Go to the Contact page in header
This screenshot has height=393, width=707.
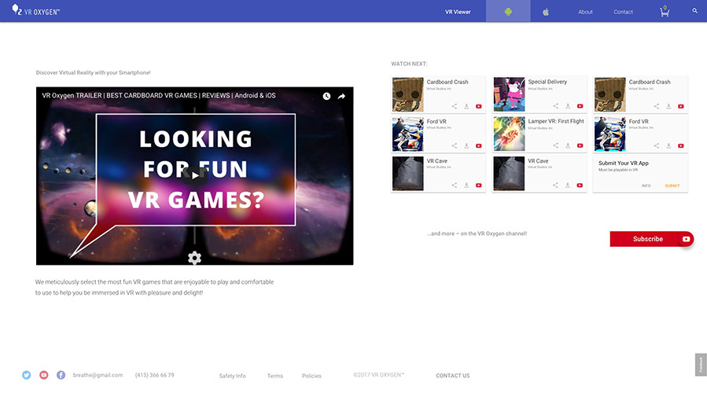tap(623, 12)
